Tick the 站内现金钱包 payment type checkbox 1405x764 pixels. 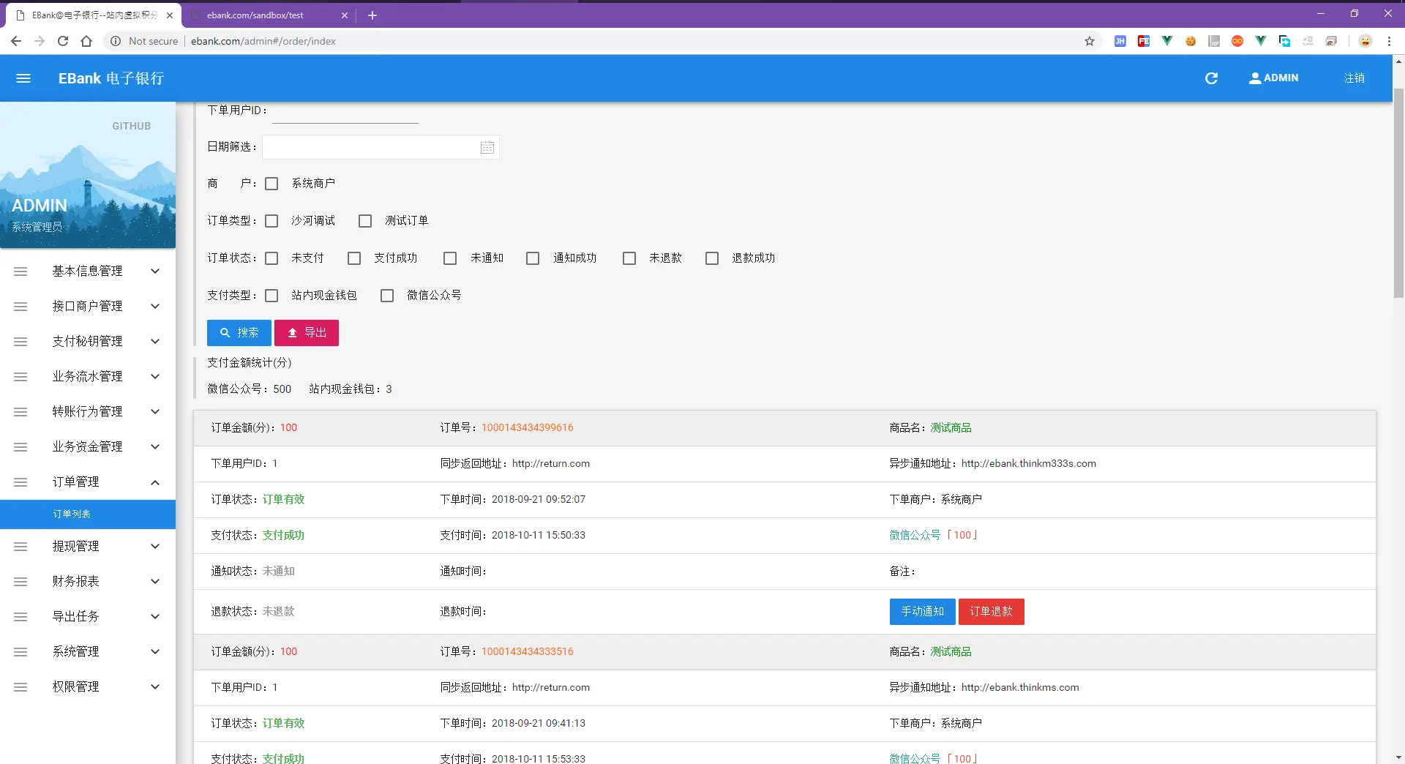pos(271,296)
